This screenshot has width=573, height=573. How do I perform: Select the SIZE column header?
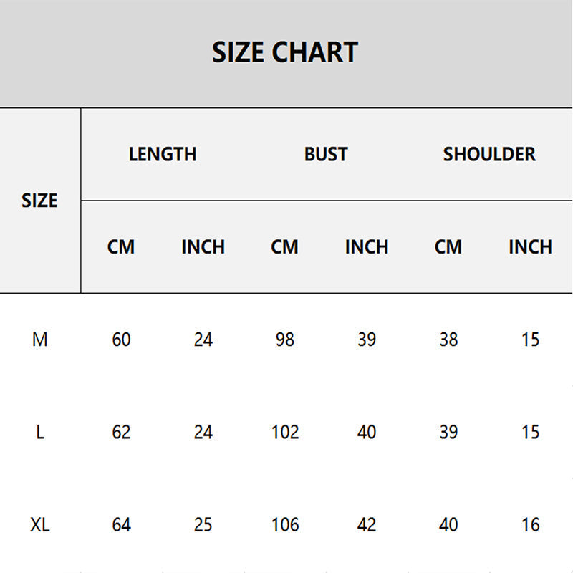tap(39, 201)
